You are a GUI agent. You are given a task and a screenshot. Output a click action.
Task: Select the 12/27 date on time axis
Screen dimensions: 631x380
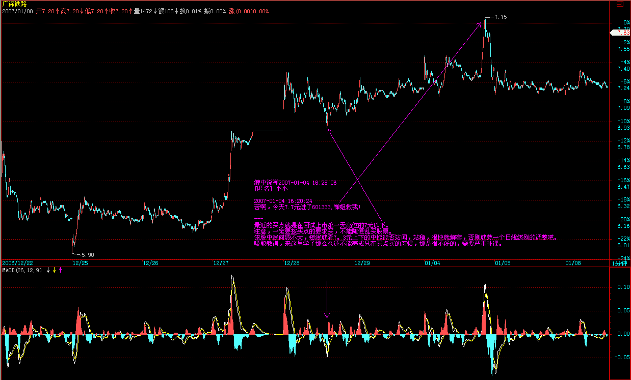221,264
